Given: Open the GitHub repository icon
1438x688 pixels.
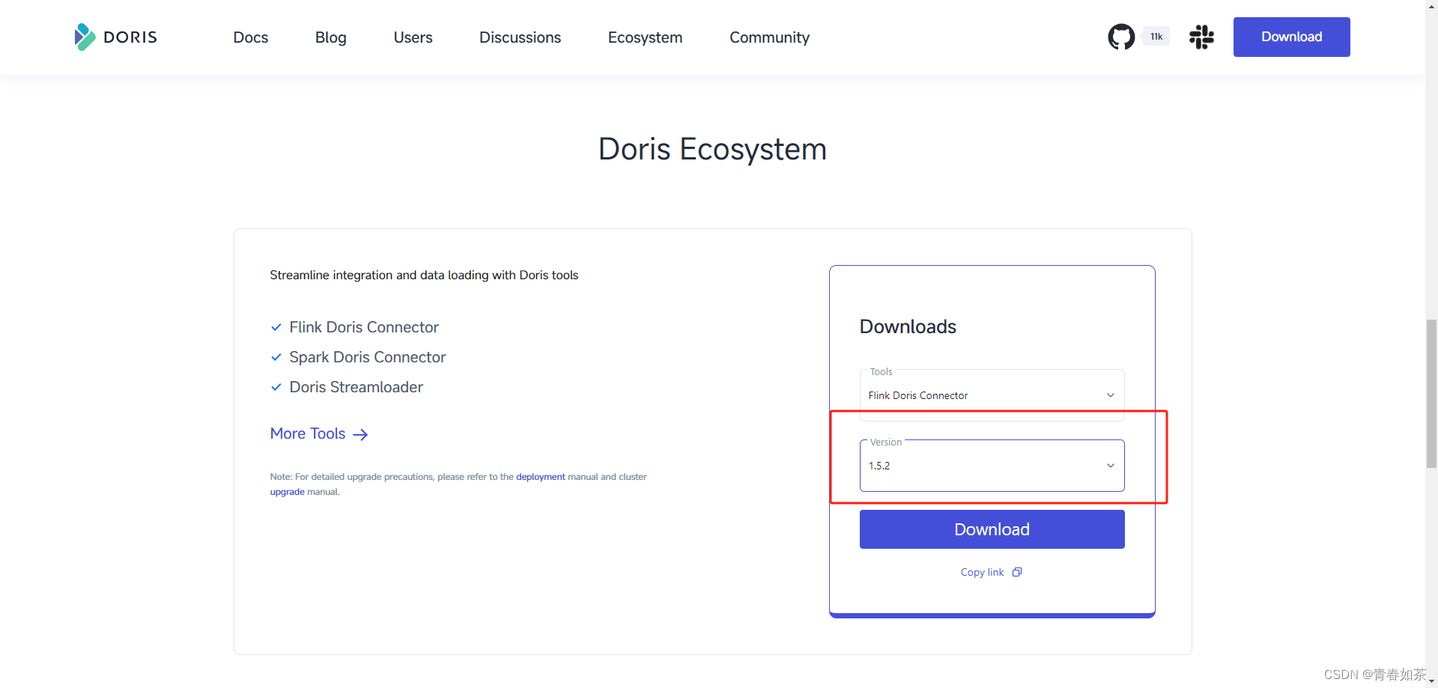Looking at the screenshot, I should tap(1121, 36).
